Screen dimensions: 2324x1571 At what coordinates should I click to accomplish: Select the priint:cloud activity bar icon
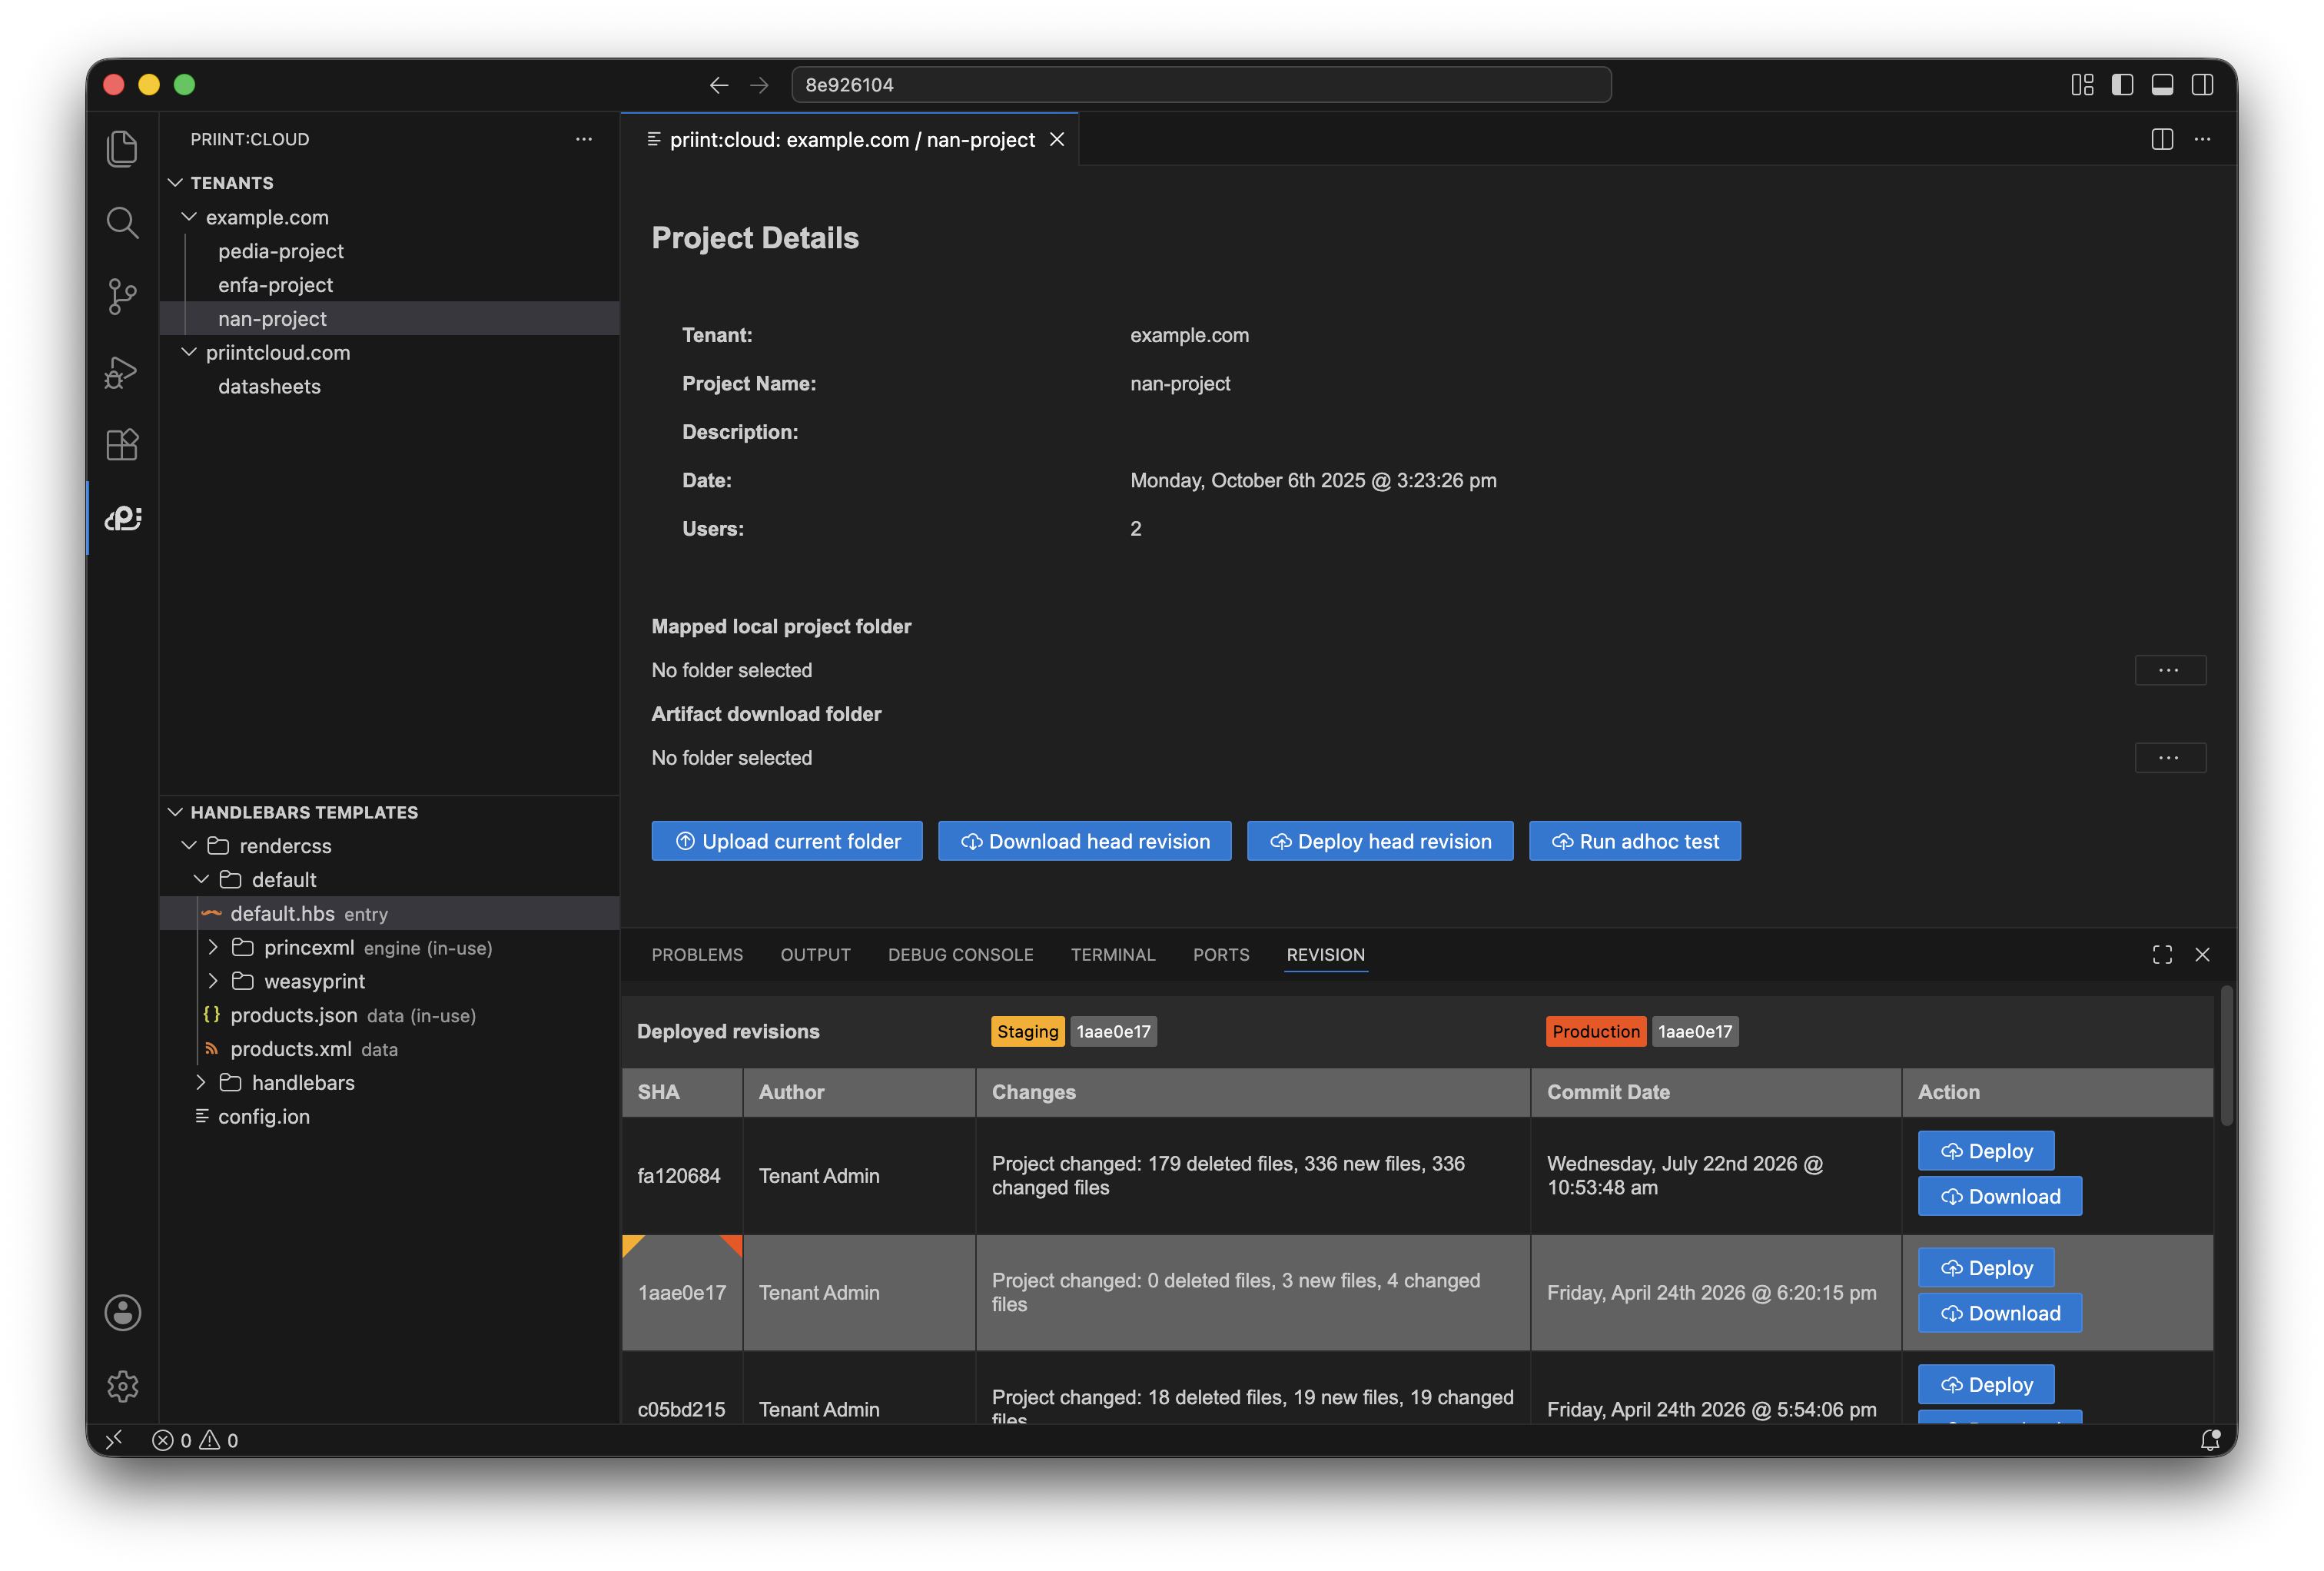point(122,518)
